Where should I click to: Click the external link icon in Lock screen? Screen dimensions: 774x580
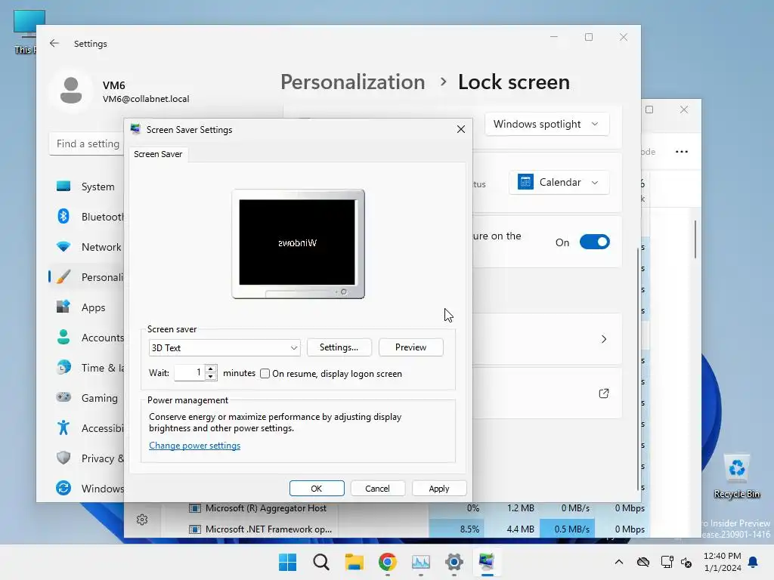(604, 393)
